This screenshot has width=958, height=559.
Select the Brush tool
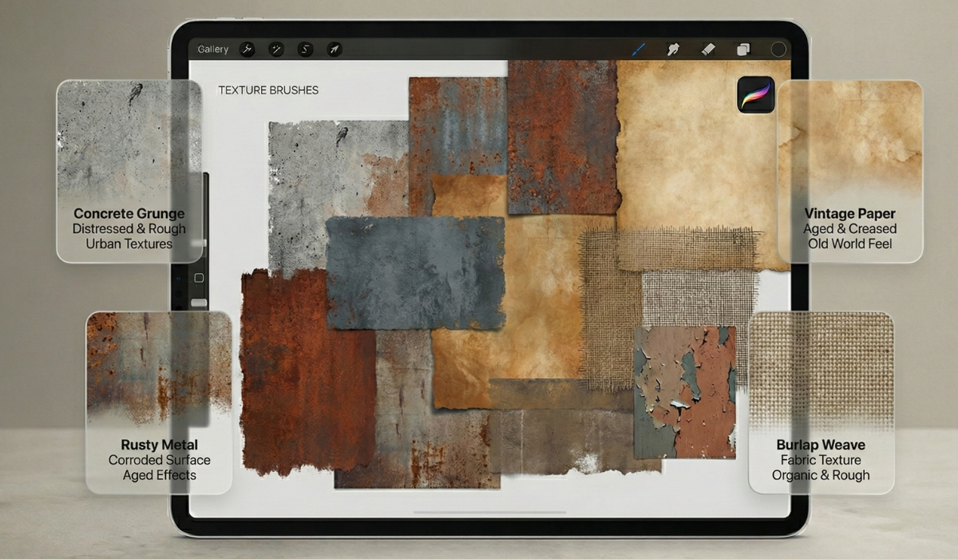[x=637, y=49]
